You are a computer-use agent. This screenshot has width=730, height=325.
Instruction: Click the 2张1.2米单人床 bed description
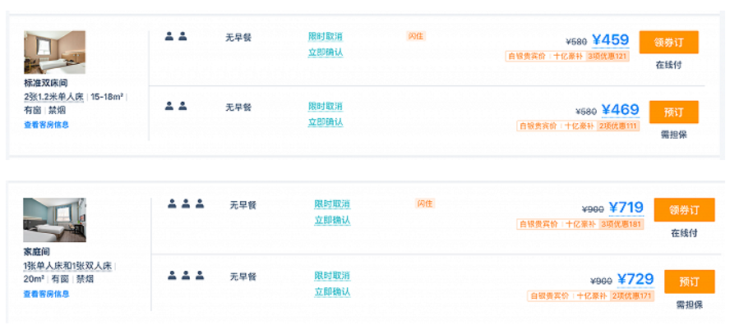[53, 97]
